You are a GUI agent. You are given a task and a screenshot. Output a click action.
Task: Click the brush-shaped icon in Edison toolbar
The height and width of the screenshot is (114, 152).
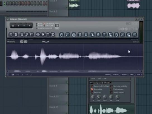(x=98, y=35)
